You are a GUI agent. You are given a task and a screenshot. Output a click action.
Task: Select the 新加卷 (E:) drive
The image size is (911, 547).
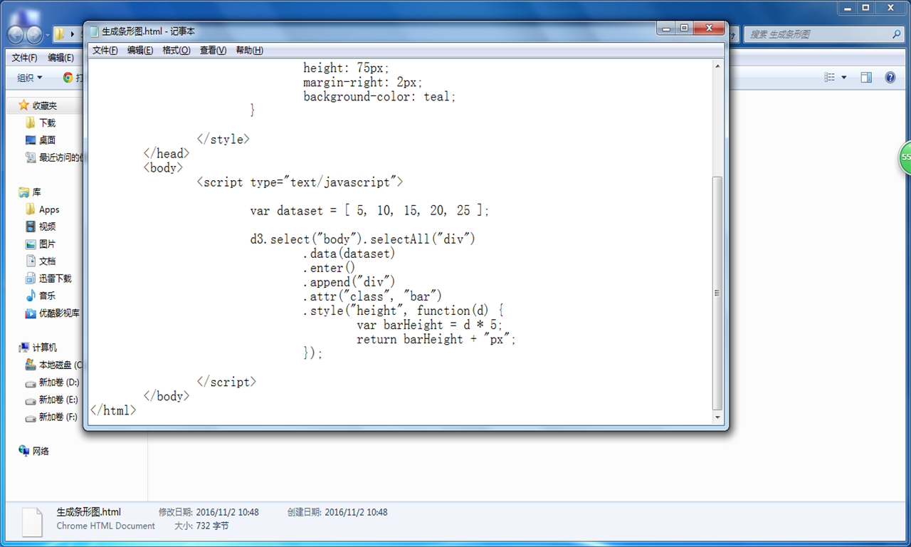(58, 400)
